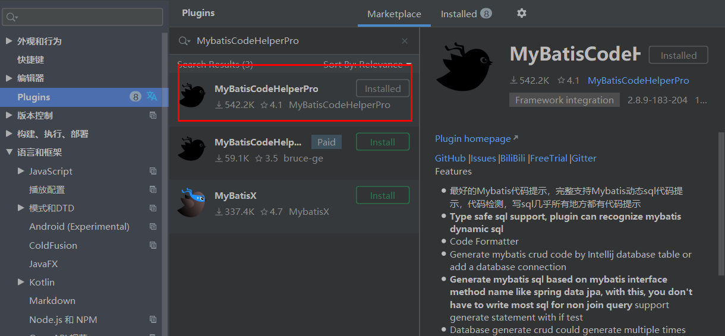Click the 8 badge on Plugins sidebar row
725x336 pixels.
click(x=135, y=96)
